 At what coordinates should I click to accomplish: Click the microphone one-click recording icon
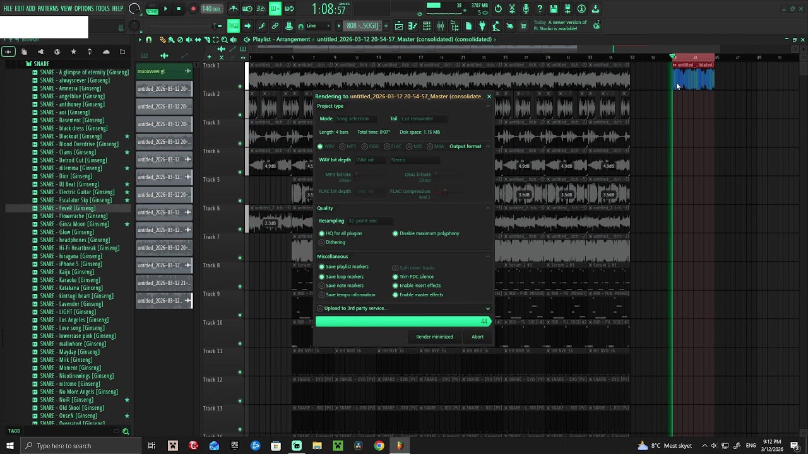[526, 9]
